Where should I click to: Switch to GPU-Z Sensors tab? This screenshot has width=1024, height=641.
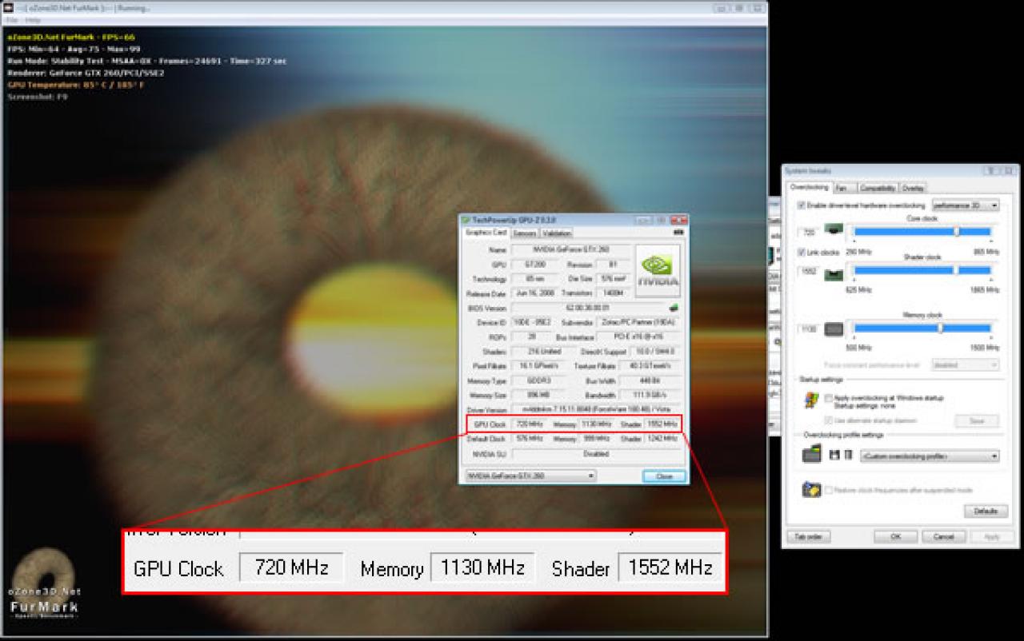[525, 233]
